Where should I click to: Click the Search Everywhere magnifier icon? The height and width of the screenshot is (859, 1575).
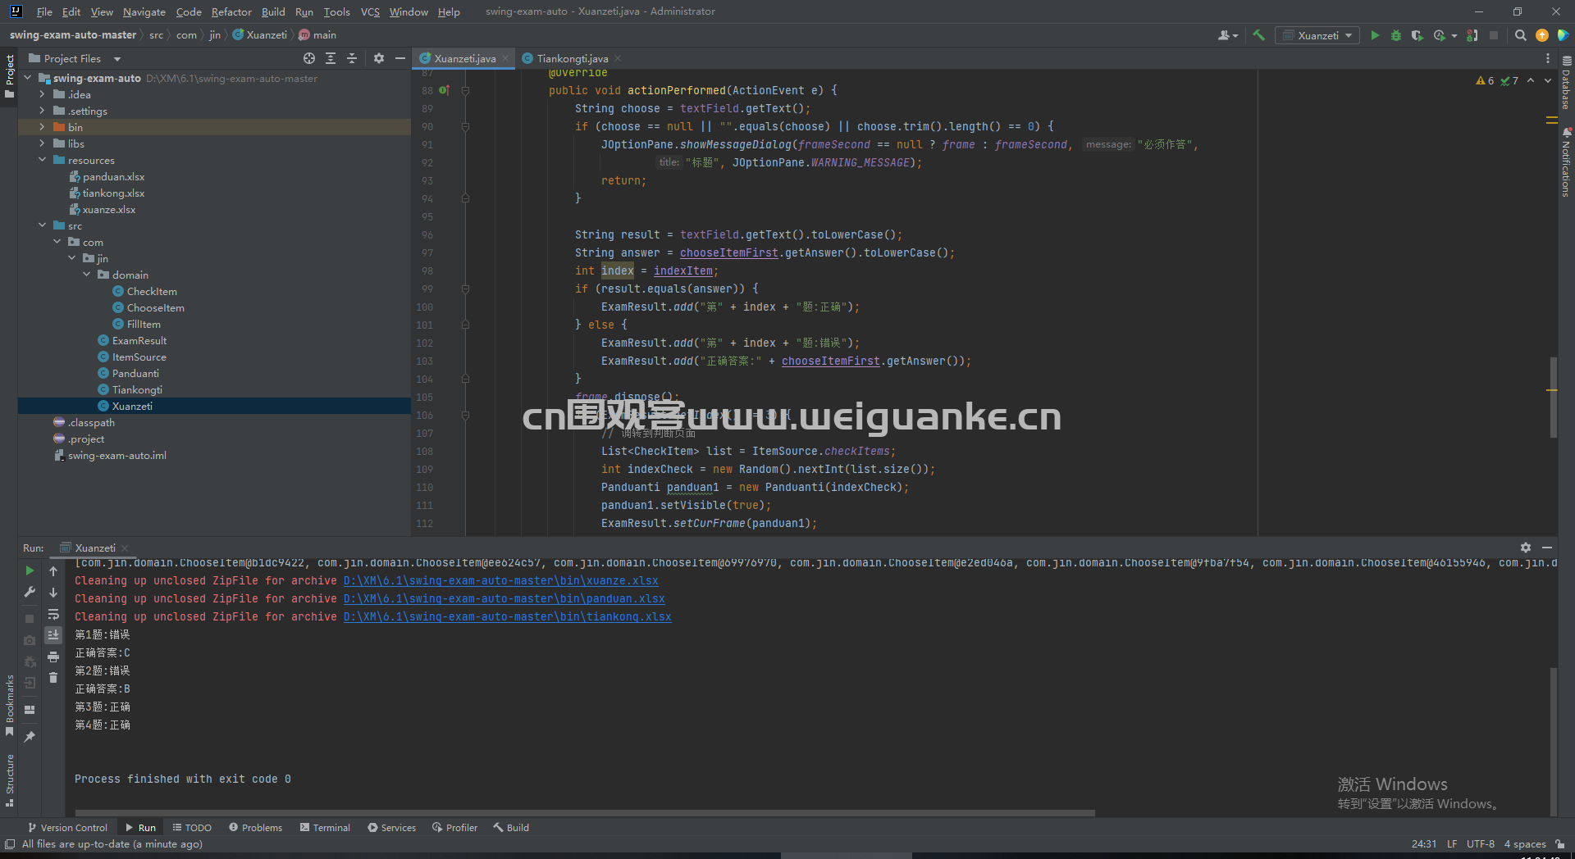pos(1520,35)
